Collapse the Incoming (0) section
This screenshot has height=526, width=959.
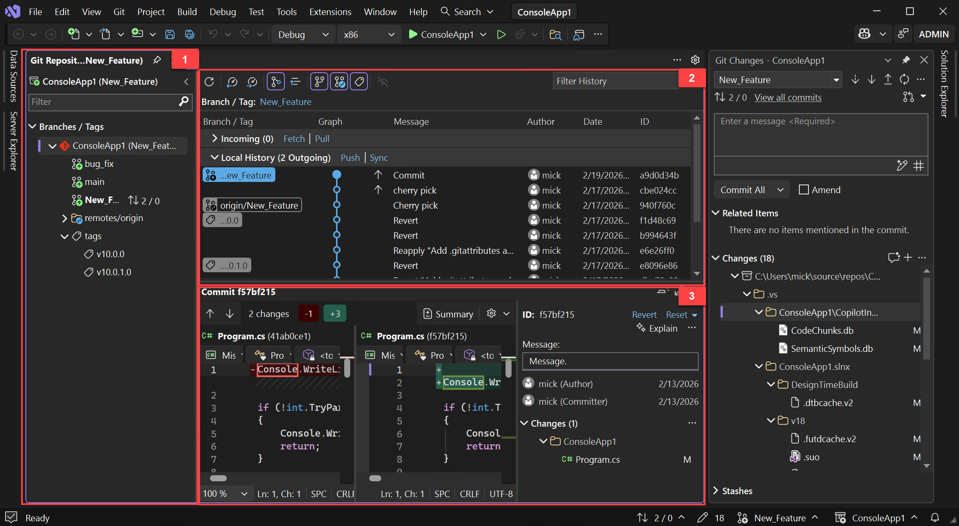[x=215, y=138]
